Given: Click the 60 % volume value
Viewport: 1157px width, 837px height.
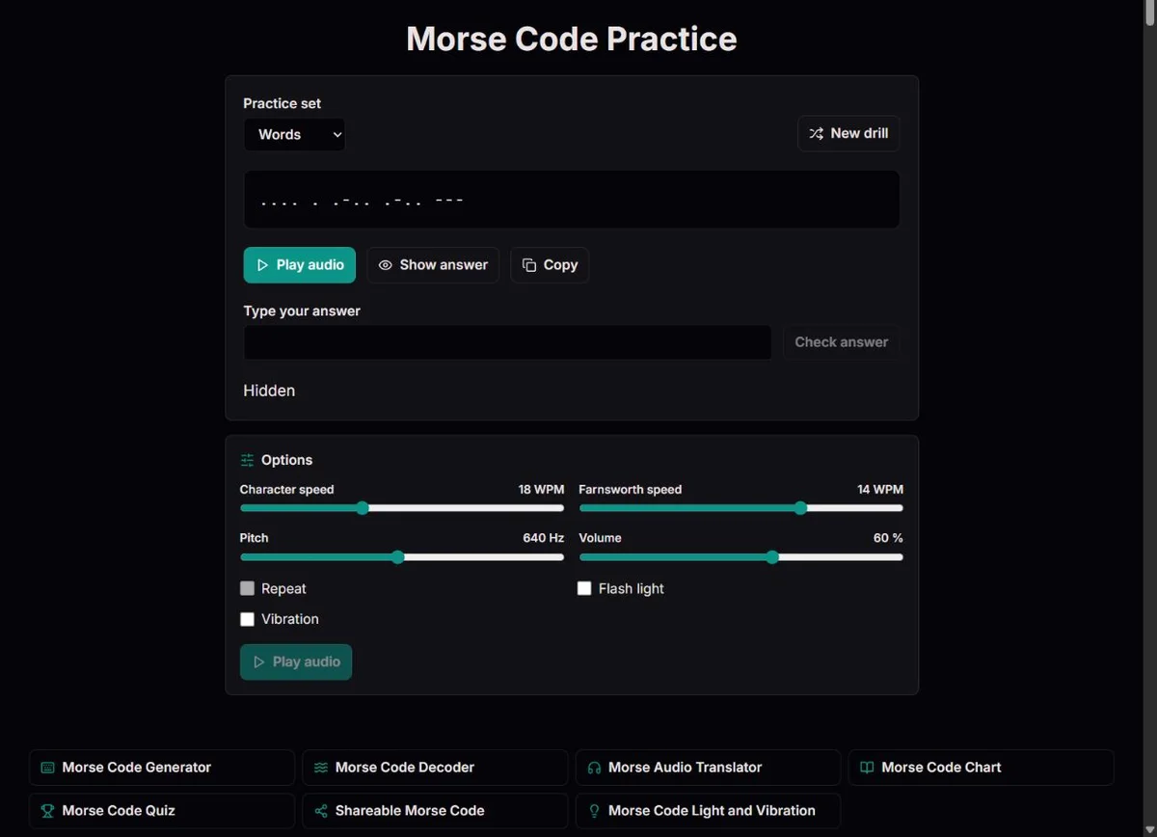Looking at the screenshot, I should pos(888,538).
